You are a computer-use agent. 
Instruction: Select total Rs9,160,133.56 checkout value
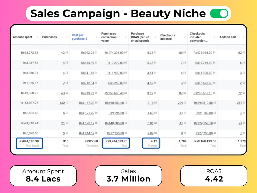[x=205, y=141]
